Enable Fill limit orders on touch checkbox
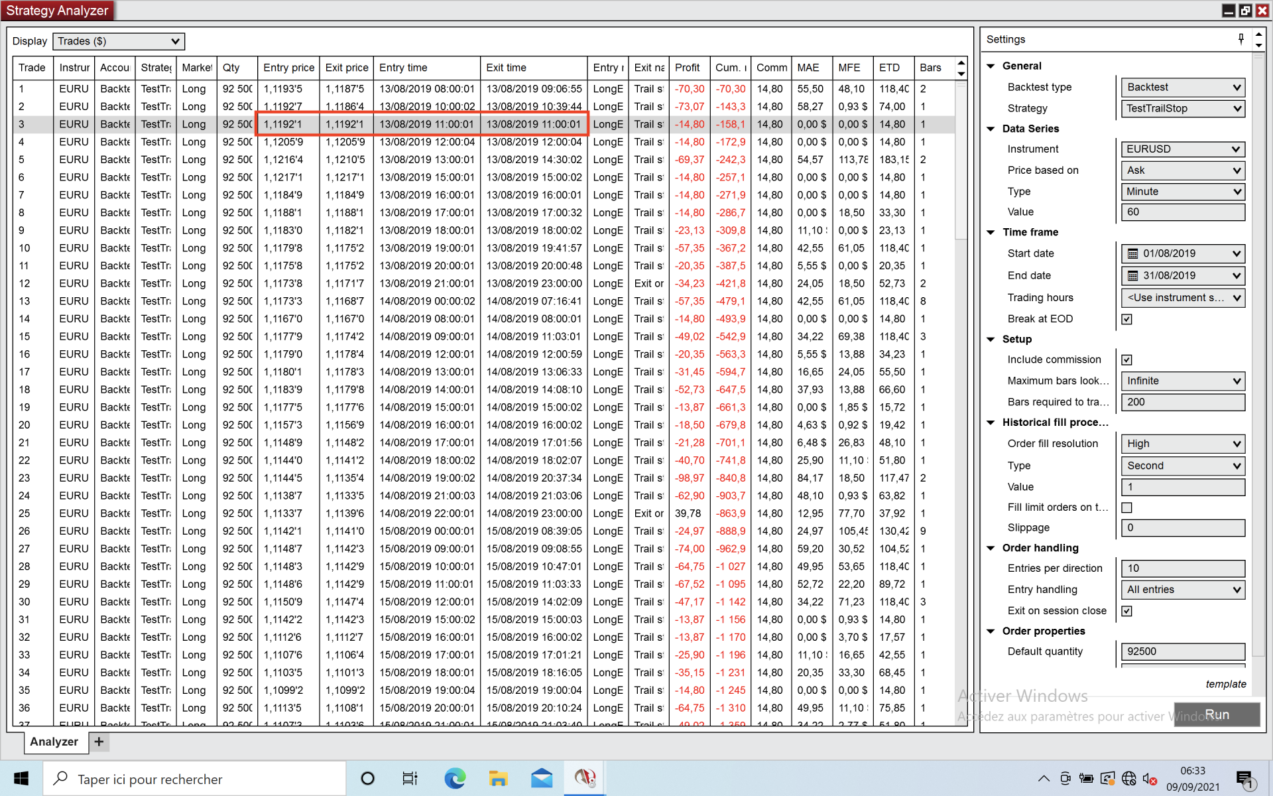Screen dimensions: 1273x796 [x=1126, y=507]
